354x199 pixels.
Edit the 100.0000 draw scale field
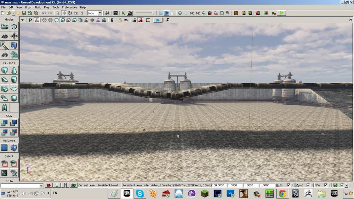pos(219,185)
